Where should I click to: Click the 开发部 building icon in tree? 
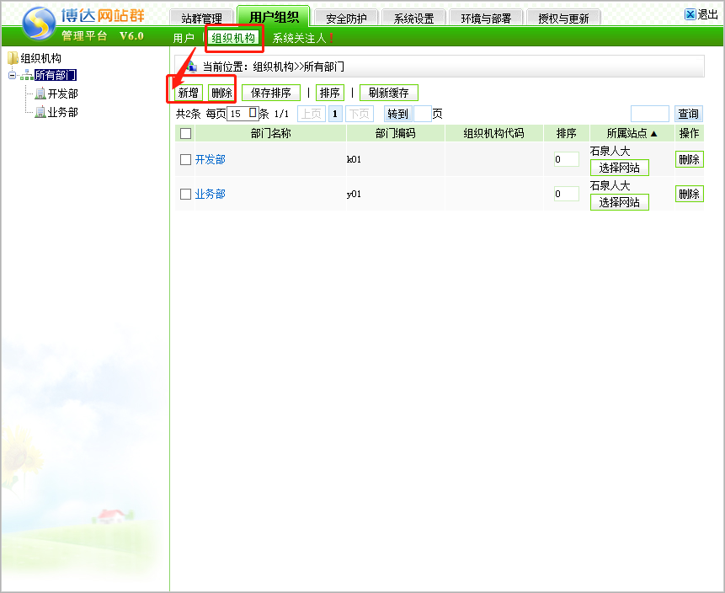pos(40,93)
